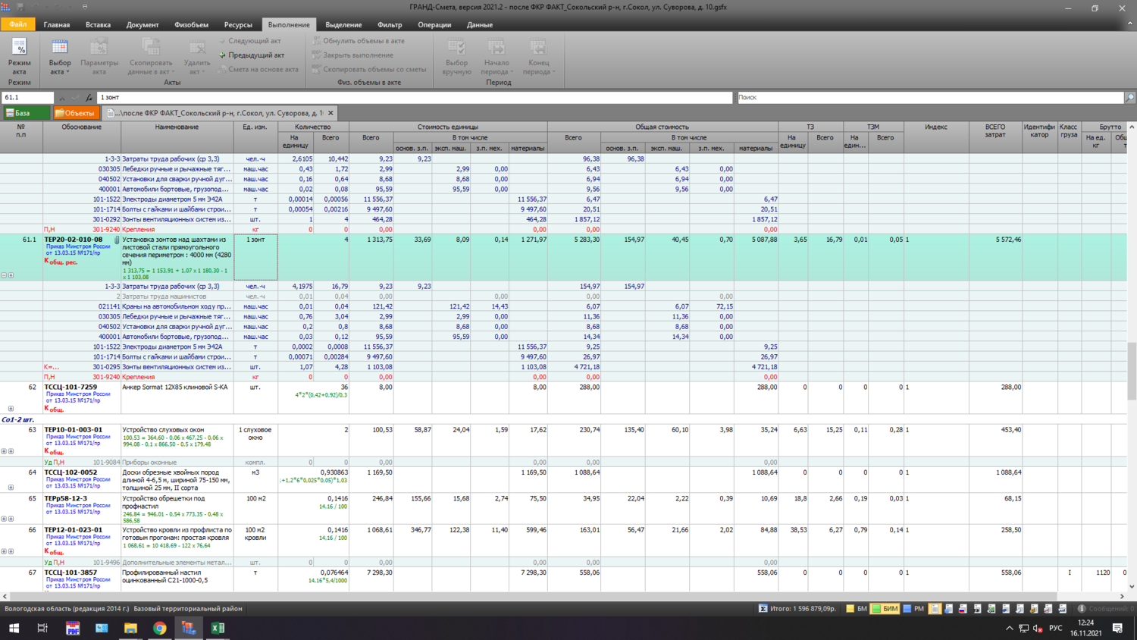This screenshot has height=640, width=1137.
Task: Open the Фильтр ribbon tab
Action: 390,25
